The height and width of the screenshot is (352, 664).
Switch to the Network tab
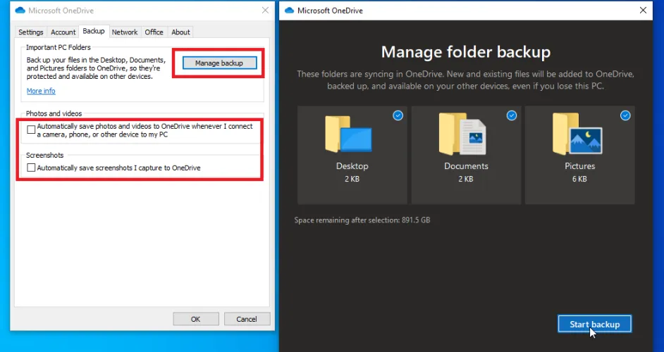tap(125, 32)
